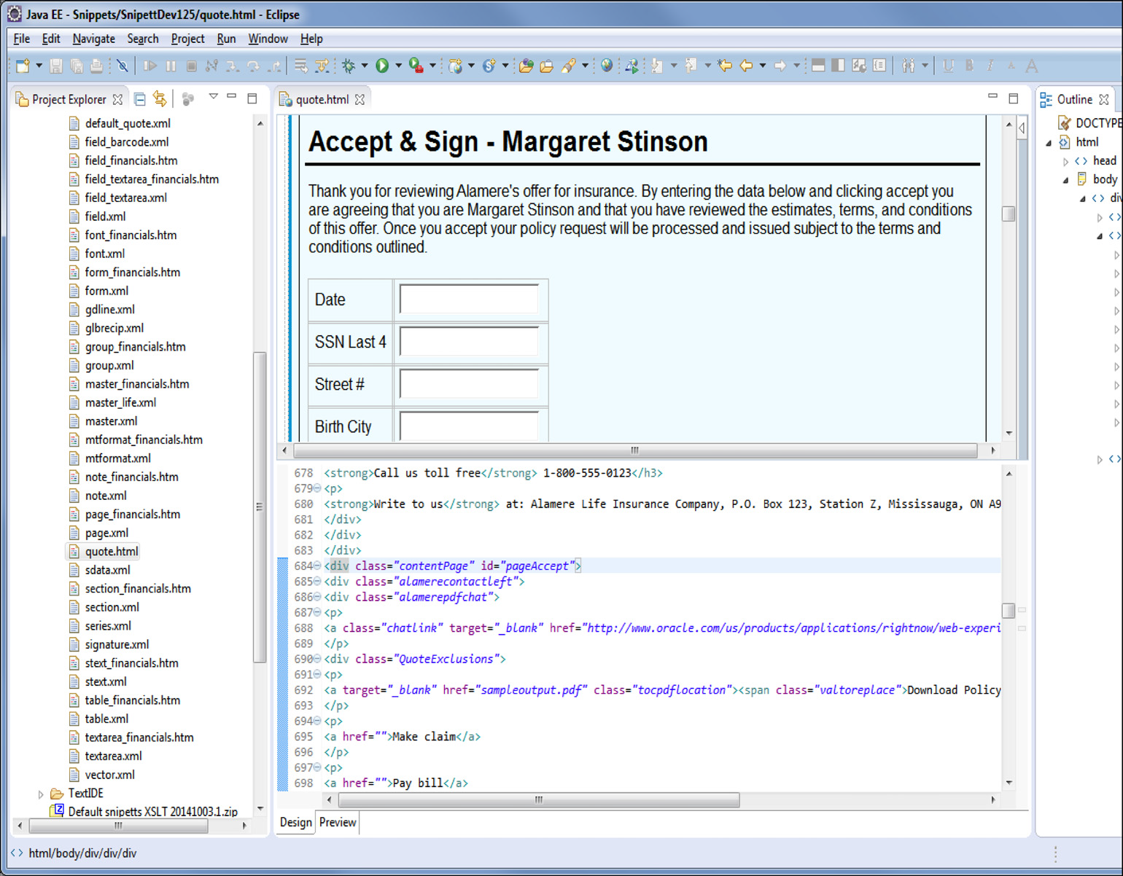Click Link with Editor in Project Explorer
1123x876 pixels.
(160, 98)
